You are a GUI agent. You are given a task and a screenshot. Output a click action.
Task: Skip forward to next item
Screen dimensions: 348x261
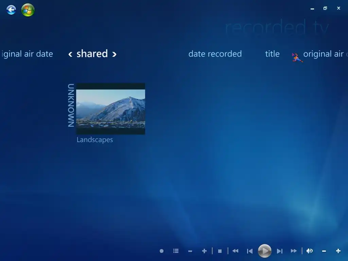pos(280,251)
